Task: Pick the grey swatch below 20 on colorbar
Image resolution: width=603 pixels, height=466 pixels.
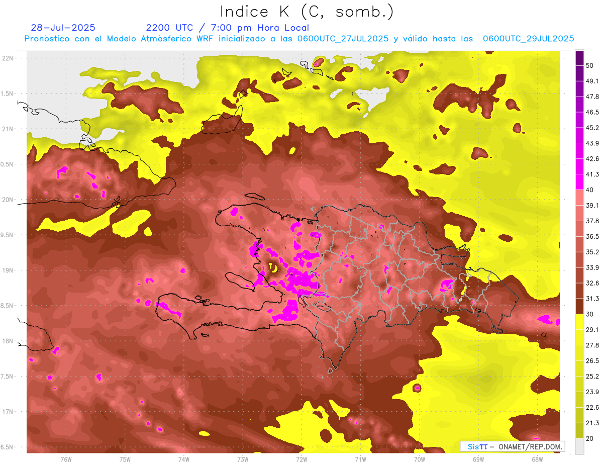Action: 579,446
